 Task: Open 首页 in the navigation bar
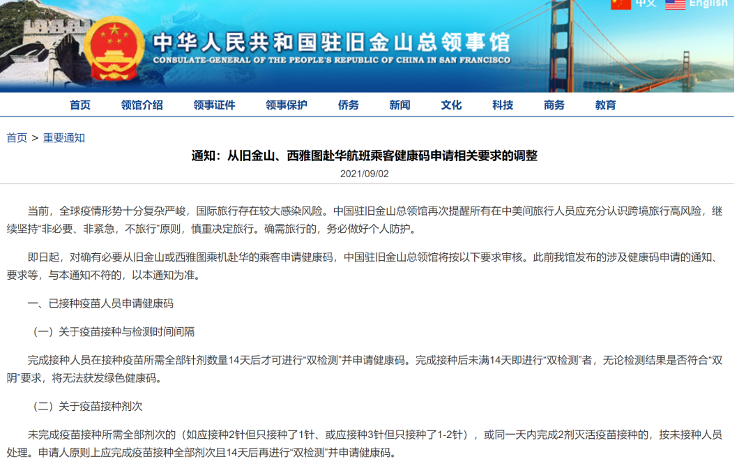click(x=80, y=105)
